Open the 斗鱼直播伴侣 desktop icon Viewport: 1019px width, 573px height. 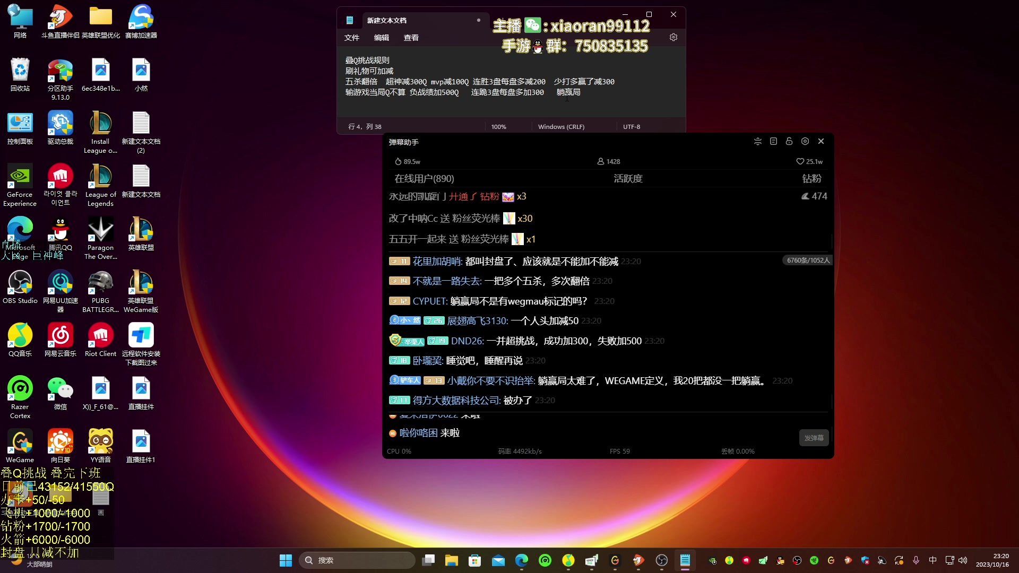61,21
